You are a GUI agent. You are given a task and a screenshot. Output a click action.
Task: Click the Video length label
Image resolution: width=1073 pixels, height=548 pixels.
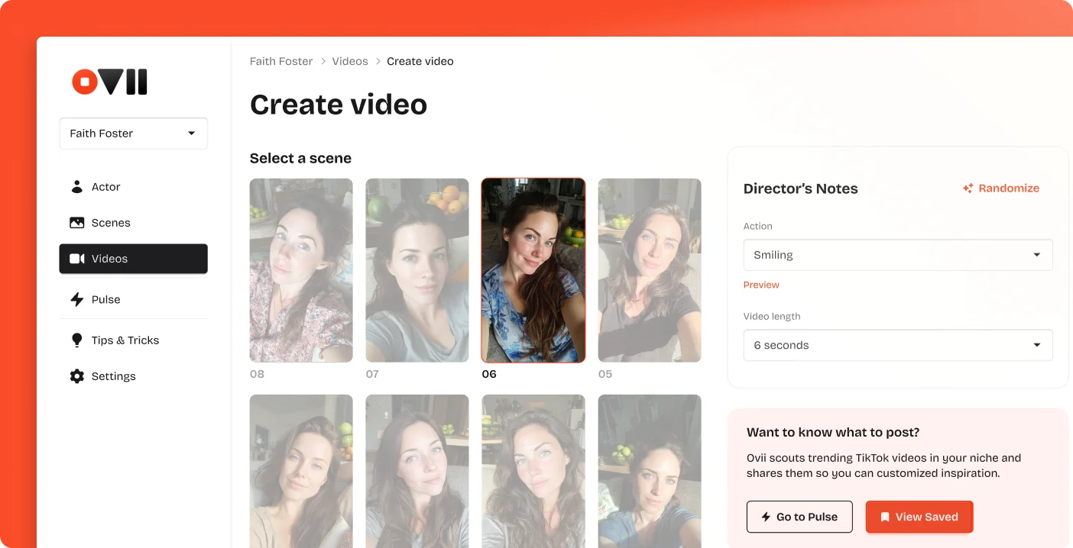(x=772, y=316)
